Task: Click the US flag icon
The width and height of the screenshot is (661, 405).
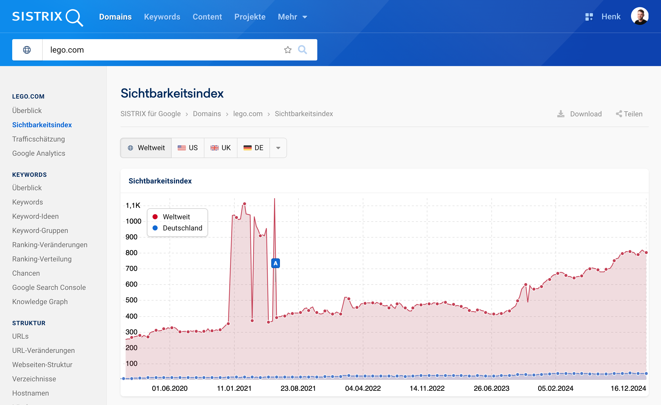Action: (182, 148)
